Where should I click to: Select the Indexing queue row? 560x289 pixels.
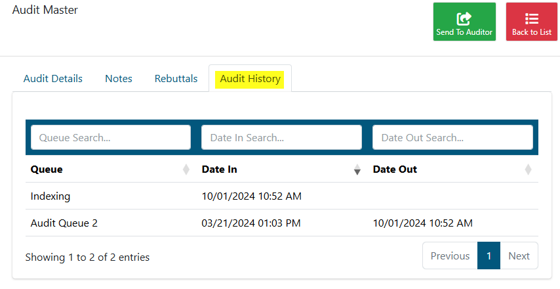tap(282, 196)
